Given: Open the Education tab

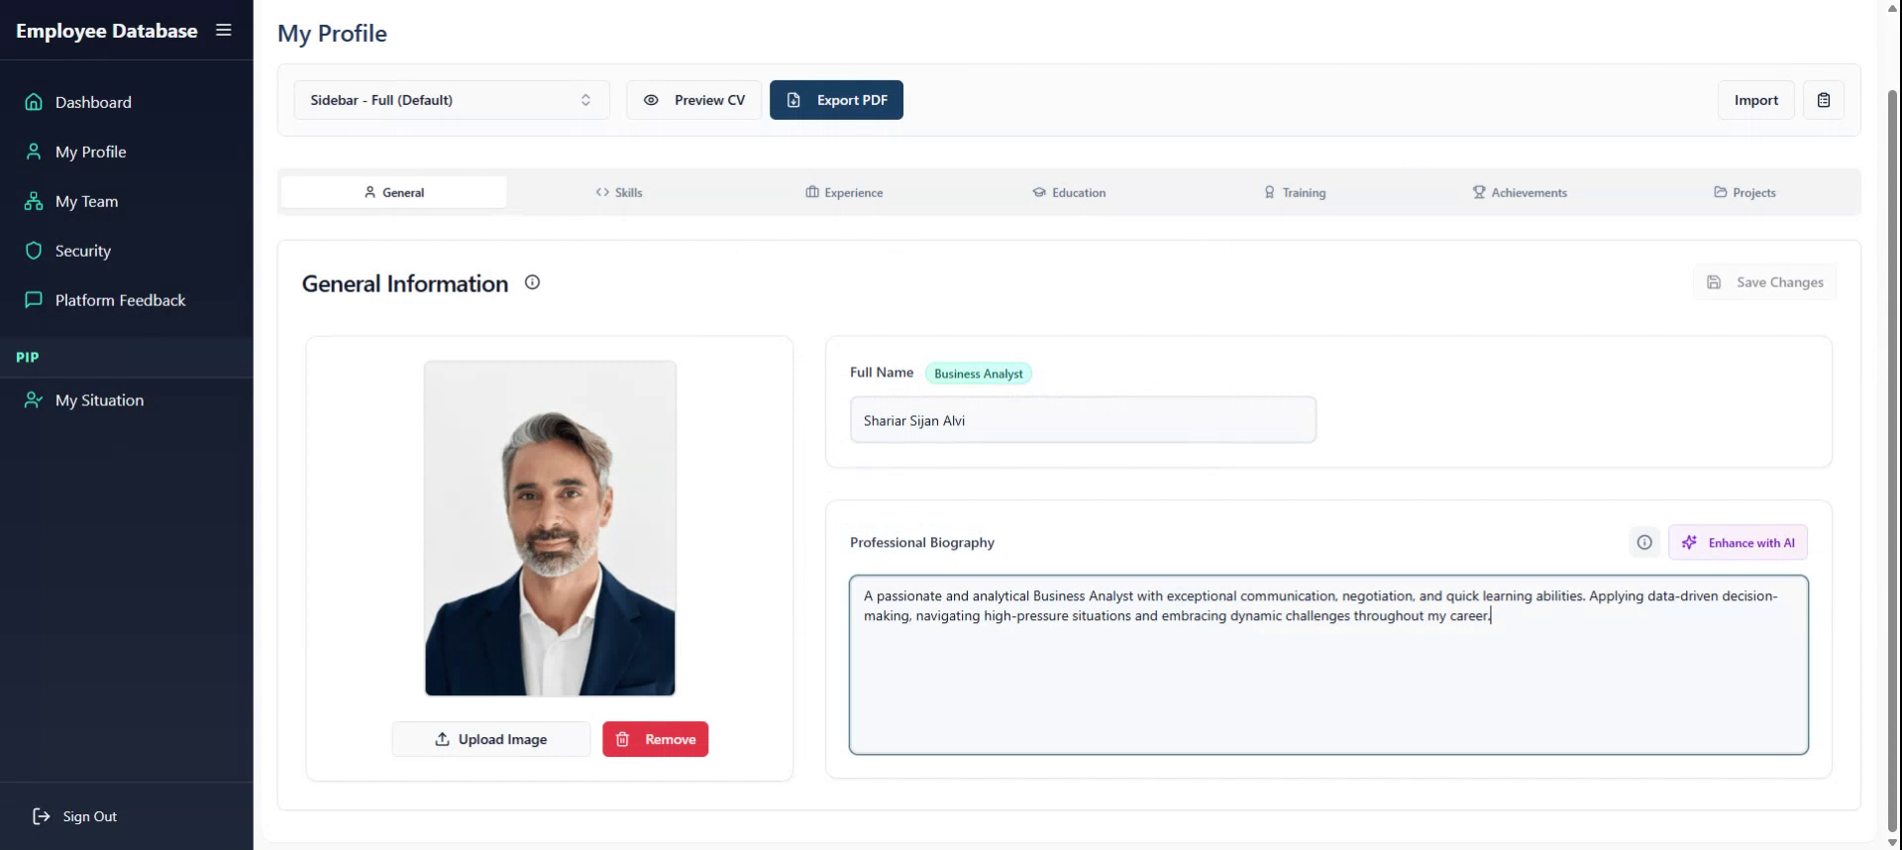Looking at the screenshot, I should pos(1069,192).
